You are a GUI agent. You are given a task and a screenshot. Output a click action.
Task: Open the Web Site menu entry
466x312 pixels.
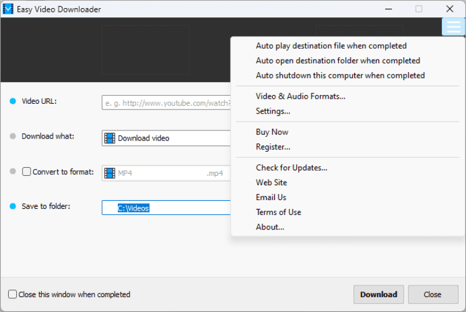pyautogui.click(x=347, y=183)
